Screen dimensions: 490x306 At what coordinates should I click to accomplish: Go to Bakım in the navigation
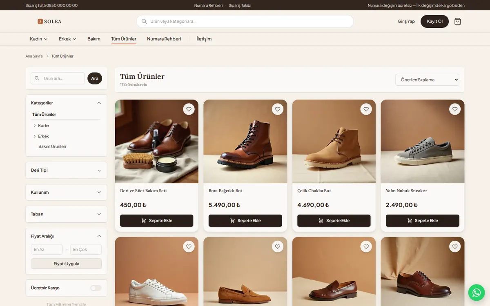tap(94, 39)
